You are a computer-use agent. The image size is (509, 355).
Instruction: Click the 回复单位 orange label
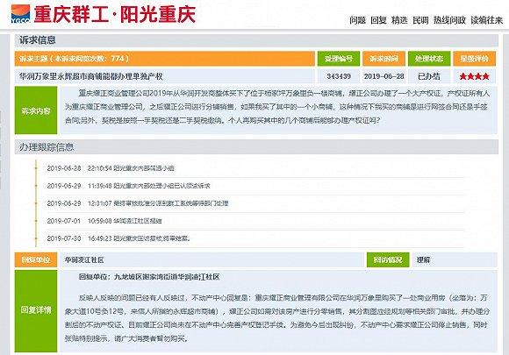pyautogui.click(x=36, y=260)
